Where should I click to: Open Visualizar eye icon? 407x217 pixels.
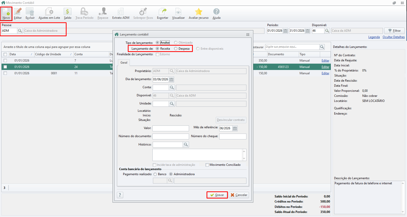tap(178, 12)
